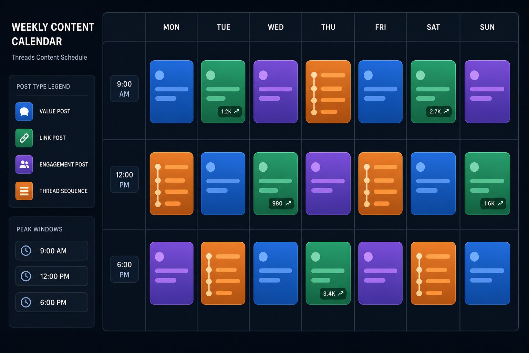Click the Engagement Post people icon
Screen dimensions: 529x353
coord(24,164)
